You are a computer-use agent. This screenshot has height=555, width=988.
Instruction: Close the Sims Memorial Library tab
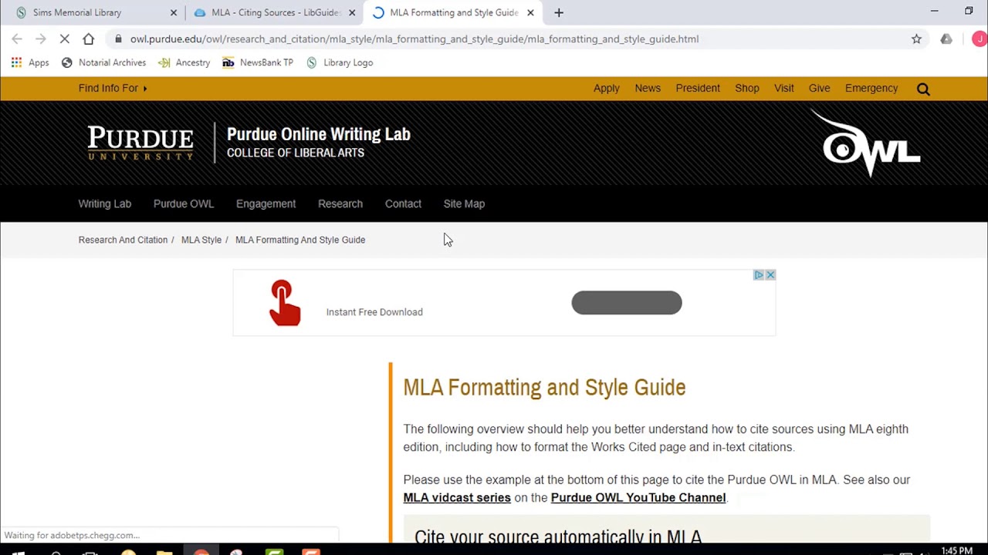174,12
